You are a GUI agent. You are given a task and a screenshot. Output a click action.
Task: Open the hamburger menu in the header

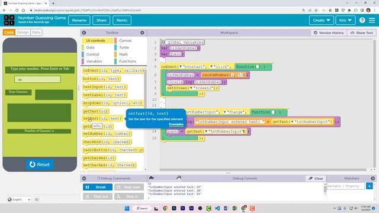[372, 20]
